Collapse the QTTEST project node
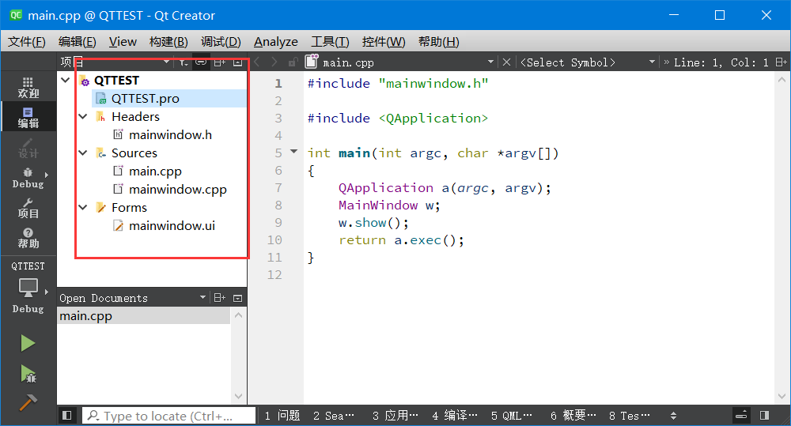The height and width of the screenshot is (426, 791). [x=65, y=80]
